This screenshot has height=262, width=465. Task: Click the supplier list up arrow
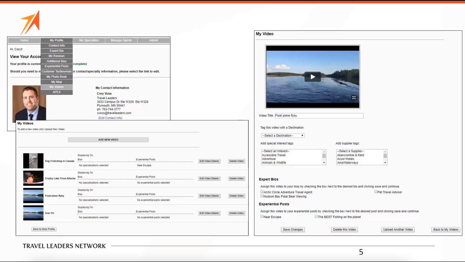point(385,151)
